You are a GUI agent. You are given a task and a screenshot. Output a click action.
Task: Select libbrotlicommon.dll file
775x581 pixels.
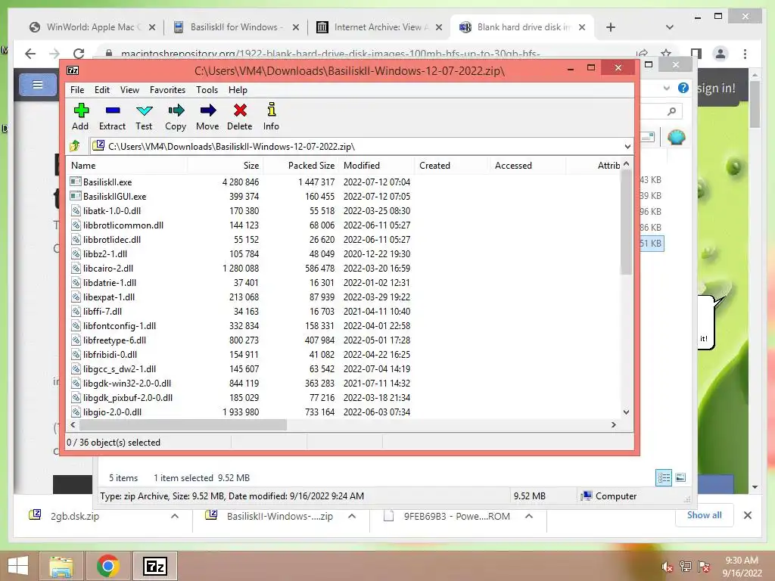pyautogui.click(x=123, y=225)
